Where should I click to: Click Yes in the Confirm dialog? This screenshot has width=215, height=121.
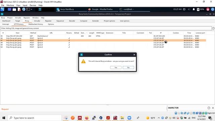(116, 68)
